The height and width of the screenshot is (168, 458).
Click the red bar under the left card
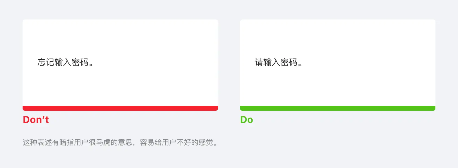[x=120, y=108]
